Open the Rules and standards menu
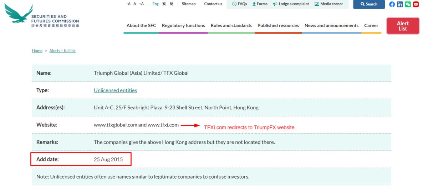This screenshot has height=194, width=428. click(231, 26)
